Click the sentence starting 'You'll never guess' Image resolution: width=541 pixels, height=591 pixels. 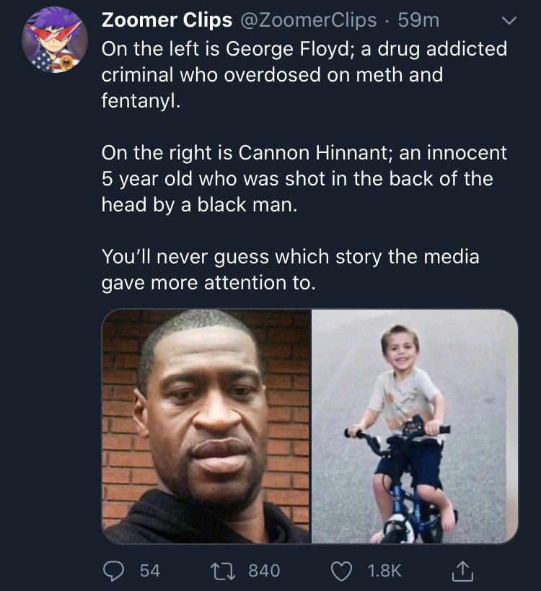pos(290,256)
